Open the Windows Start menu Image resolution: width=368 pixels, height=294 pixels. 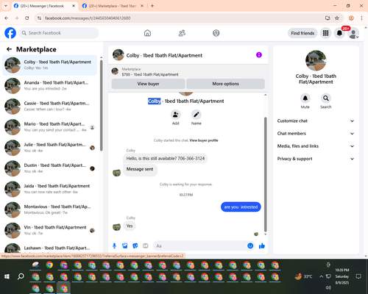7,276
